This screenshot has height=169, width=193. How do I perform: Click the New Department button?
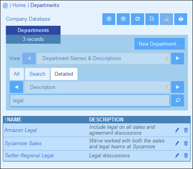[159, 44]
